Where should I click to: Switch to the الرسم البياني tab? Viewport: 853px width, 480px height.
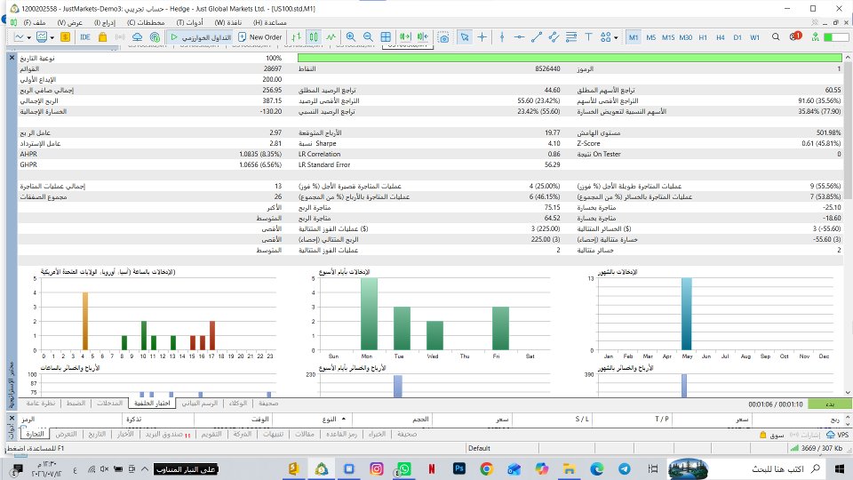(200, 404)
